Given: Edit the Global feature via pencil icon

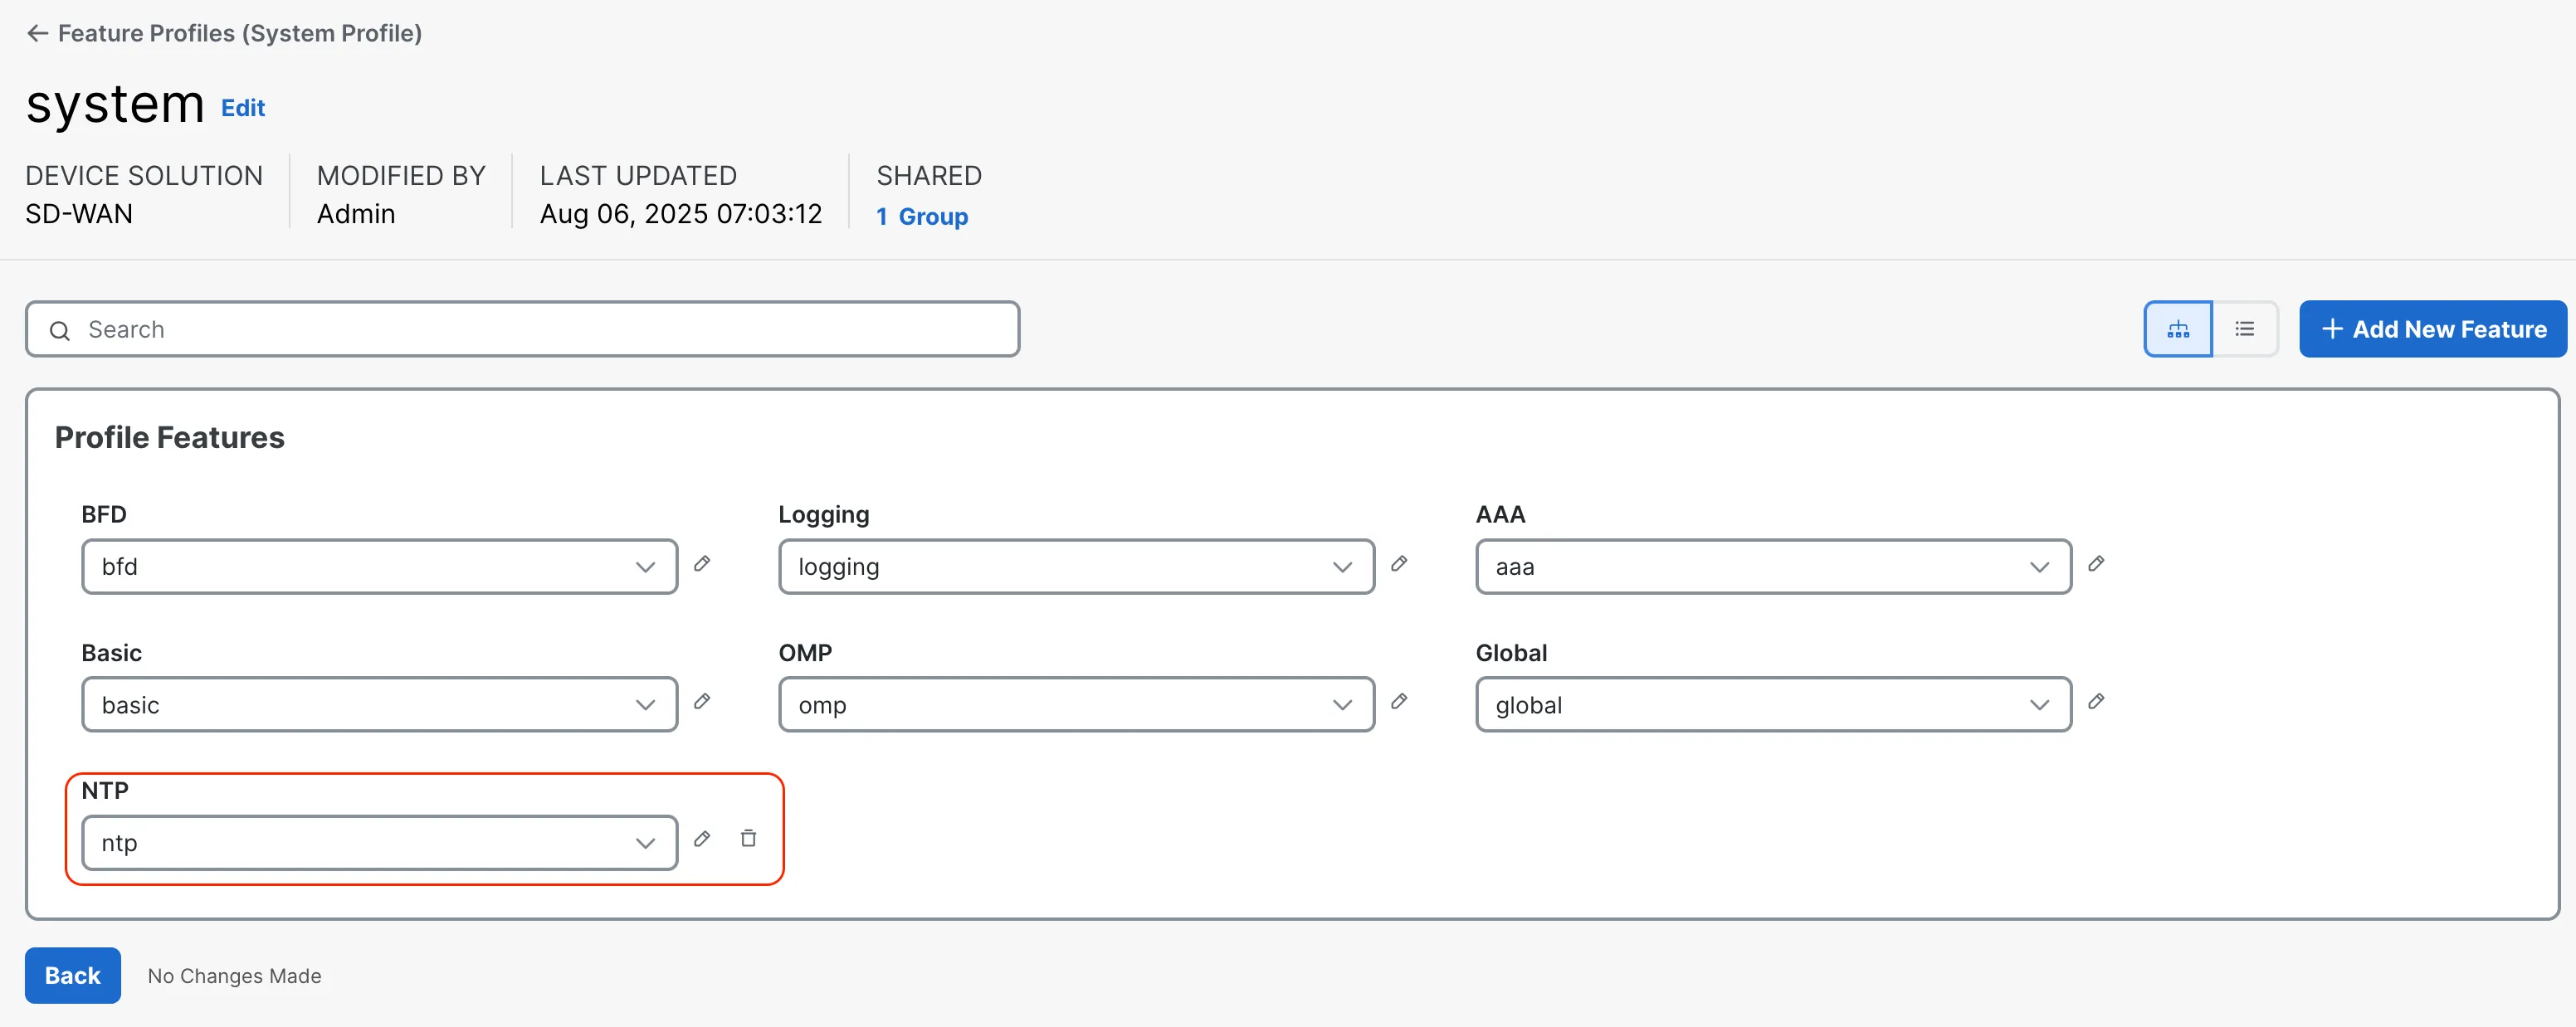Looking at the screenshot, I should pos(2096,702).
